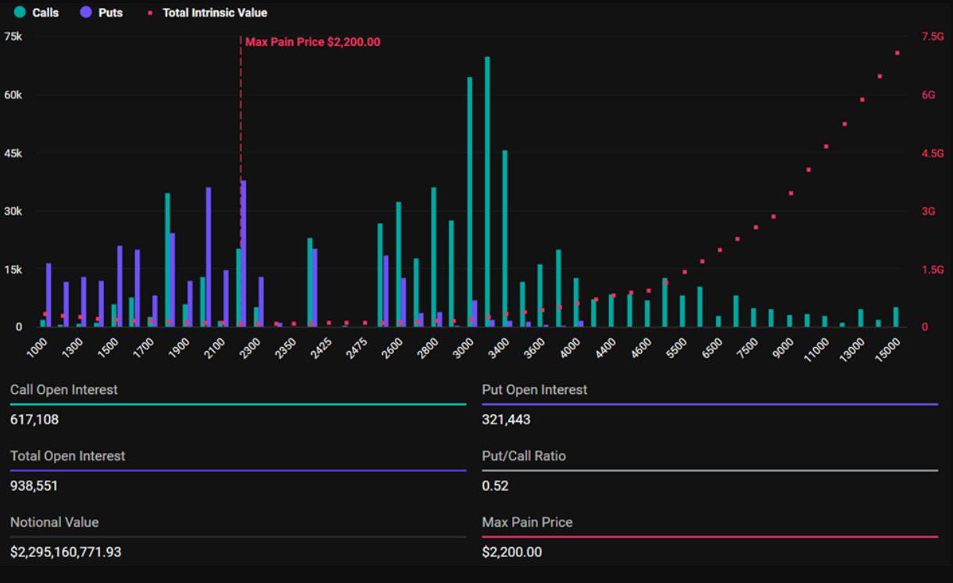
Task: Click the 3000 strike axis label
Action: [x=464, y=347]
